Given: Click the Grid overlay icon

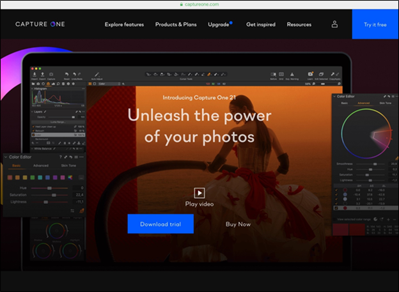Looking at the screenshot, I should [x=281, y=74].
